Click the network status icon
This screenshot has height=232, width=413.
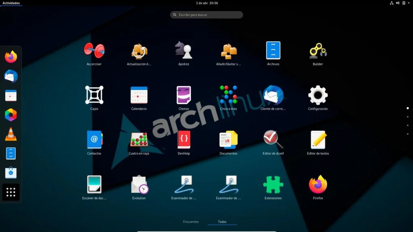pos(392,3)
